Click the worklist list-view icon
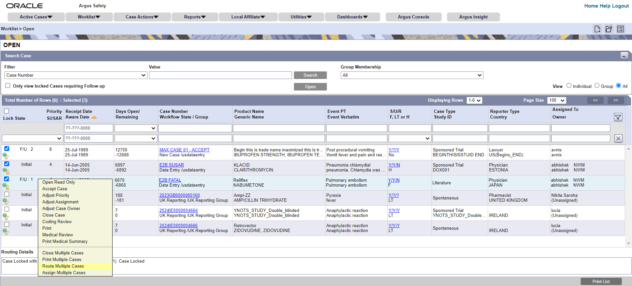This screenshot has height=286, width=632. [x=620, y=29]
